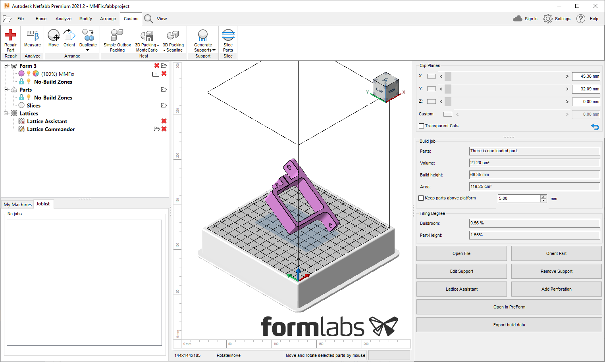Screen dimensions: 605x362
Task: Click the Duplicate parts icon
Action: click(88, 35)
